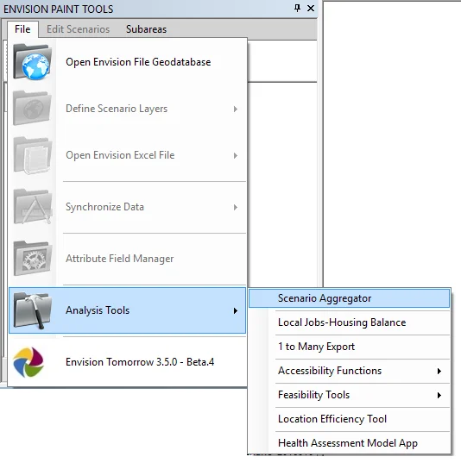Viewport: 461px width, 463px height.
Task: Expand the Feasibility Tools submenu arrow
Action: (x=439, y=395)
